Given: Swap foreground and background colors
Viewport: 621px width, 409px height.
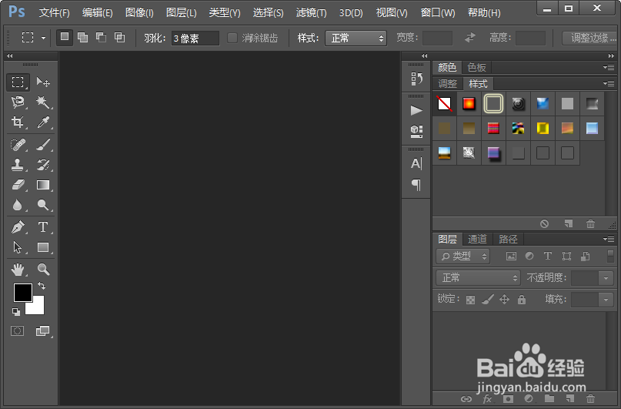Looking at the screenshot, I should coord(42,285).
